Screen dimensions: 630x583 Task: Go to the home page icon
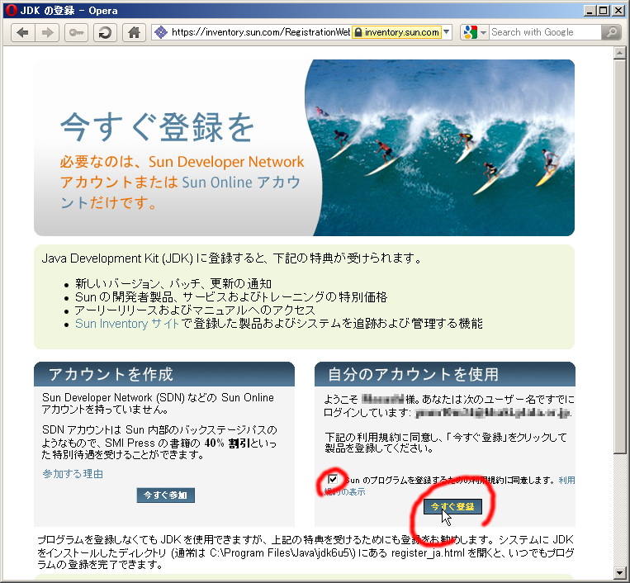134,32
